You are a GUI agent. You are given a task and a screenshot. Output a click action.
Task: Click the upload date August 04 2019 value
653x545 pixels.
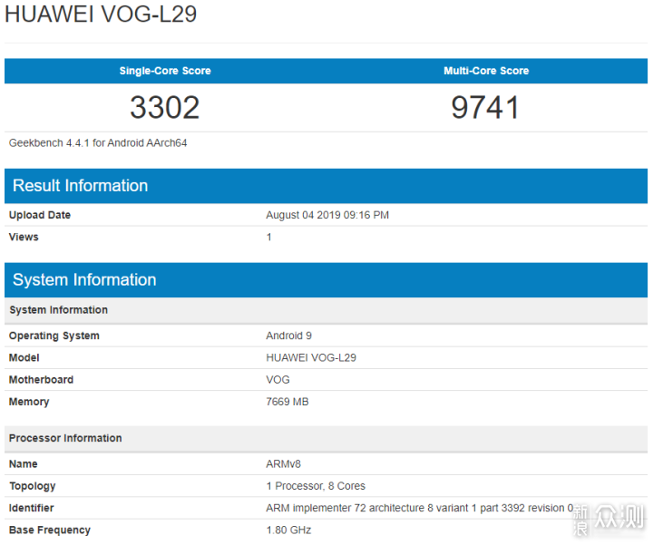(327, 216)
